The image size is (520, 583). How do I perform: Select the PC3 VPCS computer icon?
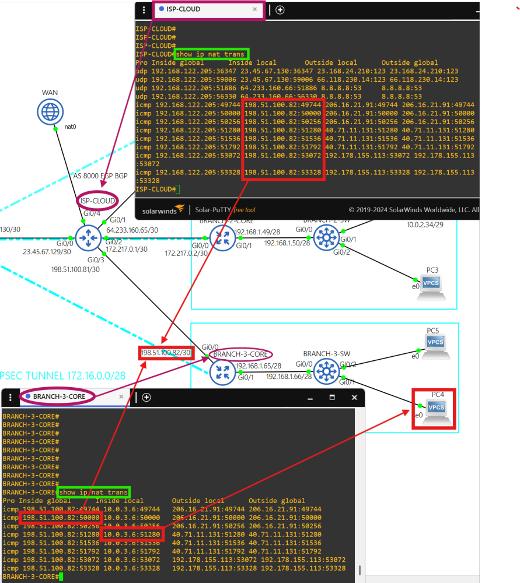click(x=431, y=284)
